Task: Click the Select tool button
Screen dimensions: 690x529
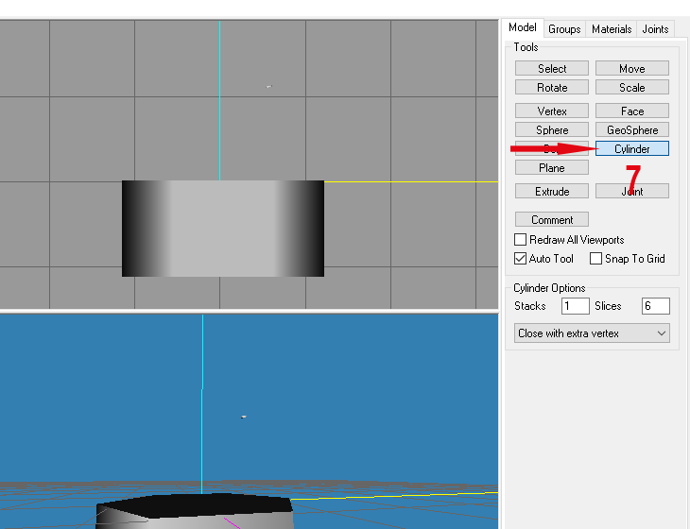Action: point(552,68)
